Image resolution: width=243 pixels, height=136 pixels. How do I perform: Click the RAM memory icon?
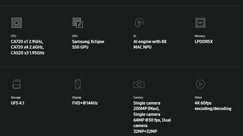click(x=200, y=23)
